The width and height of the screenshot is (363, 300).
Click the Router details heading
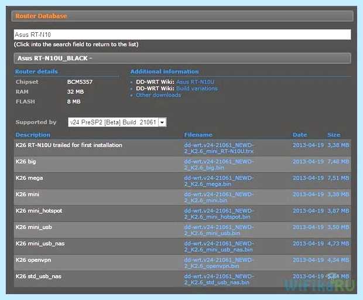36,71
